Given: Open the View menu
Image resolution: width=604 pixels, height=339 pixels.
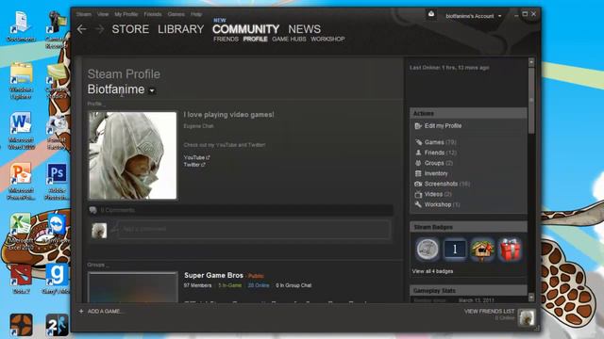Looking at the screenshot, I should [103, 14].
